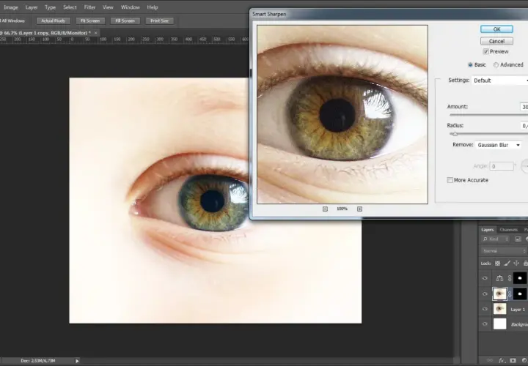The image size is (528, 366).
Task: Toggle visibility of Layer 1
Action: 485,309
